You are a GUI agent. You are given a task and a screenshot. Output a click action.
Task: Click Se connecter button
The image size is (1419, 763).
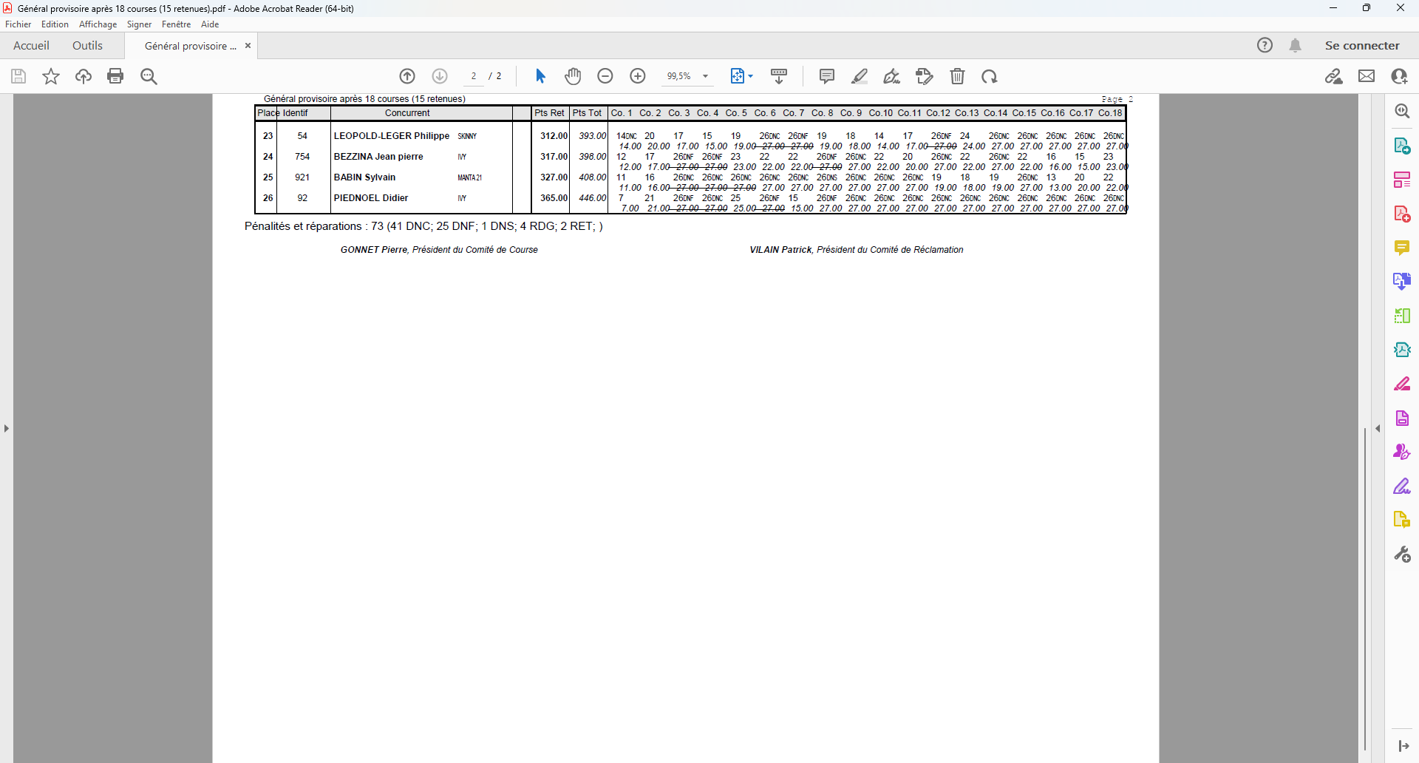[x=1361, y=46]
